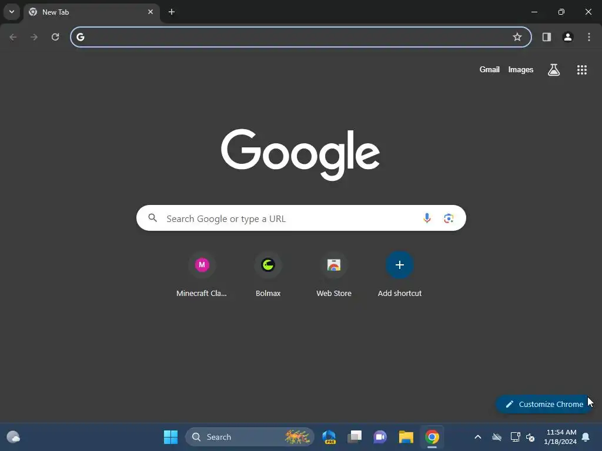
Task: Open the Images link
Action: [x=521, y=69]
